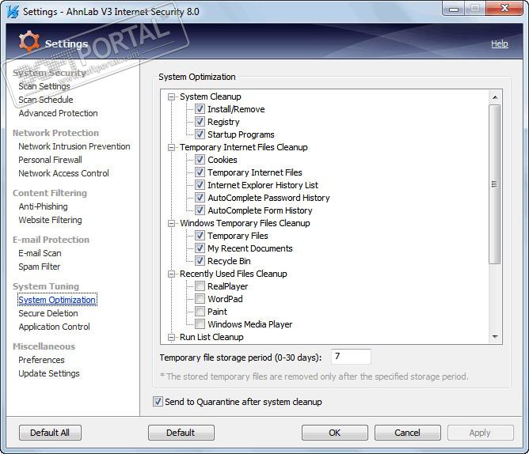529x454 pixels.
Task: Click the Cancel button
Action: point(407,433)
